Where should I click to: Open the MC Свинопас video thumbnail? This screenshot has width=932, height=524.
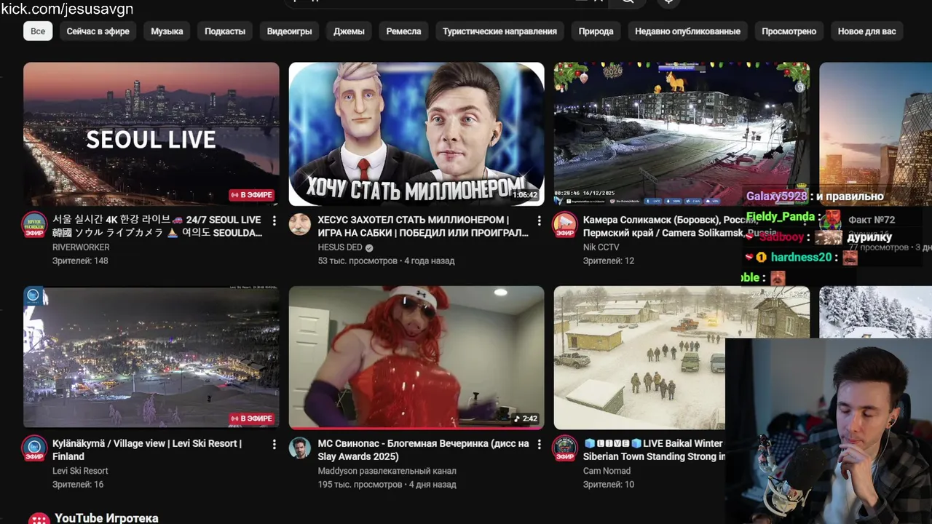416,357
